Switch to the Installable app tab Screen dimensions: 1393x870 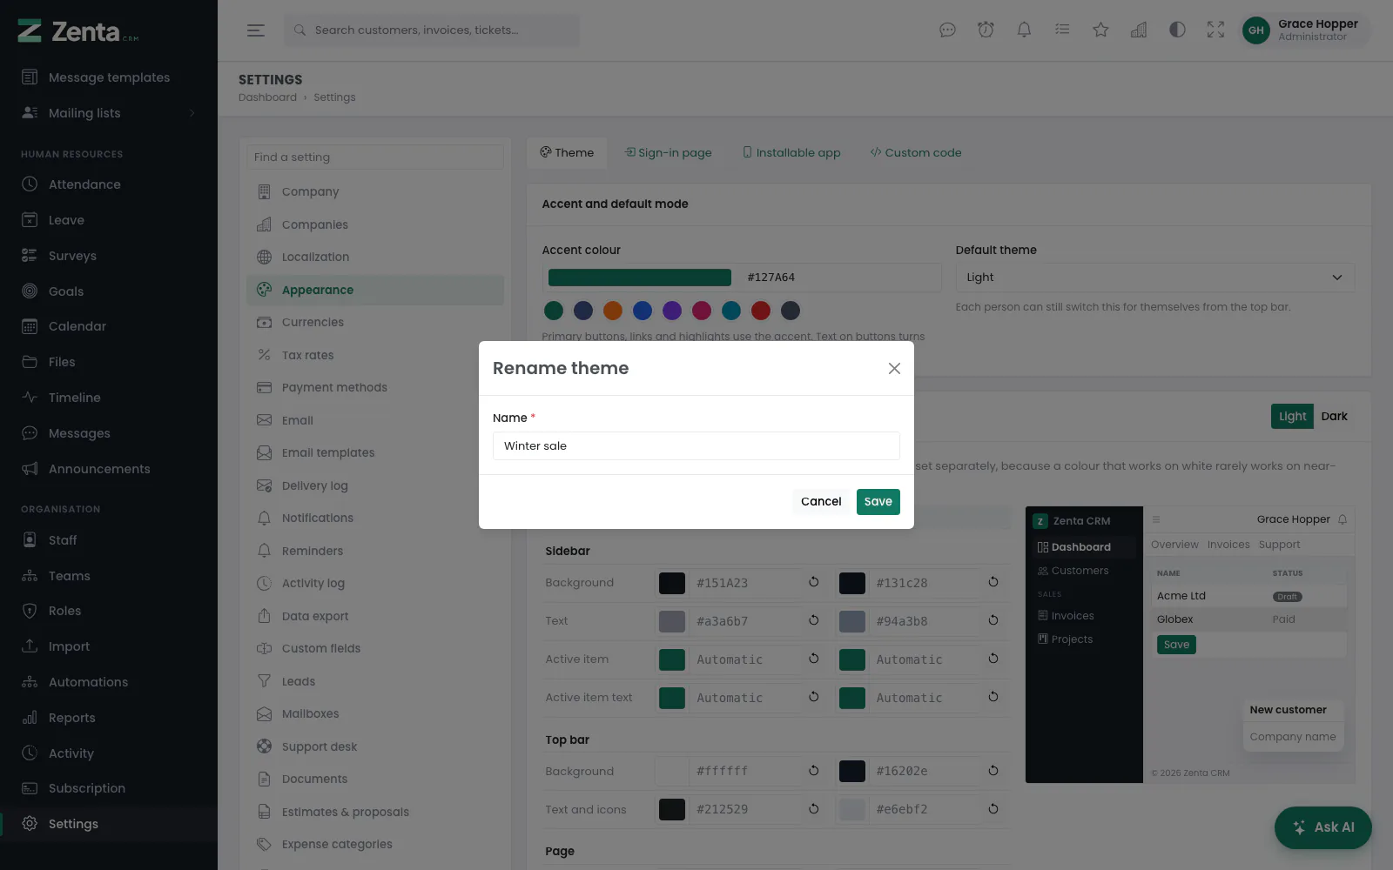click(791, 153)
